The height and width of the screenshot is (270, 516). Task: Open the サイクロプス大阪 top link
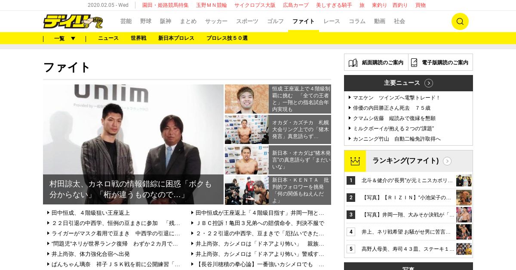tap(255, 5)
